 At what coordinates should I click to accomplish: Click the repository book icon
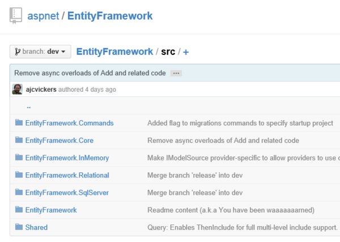(16, 16)
